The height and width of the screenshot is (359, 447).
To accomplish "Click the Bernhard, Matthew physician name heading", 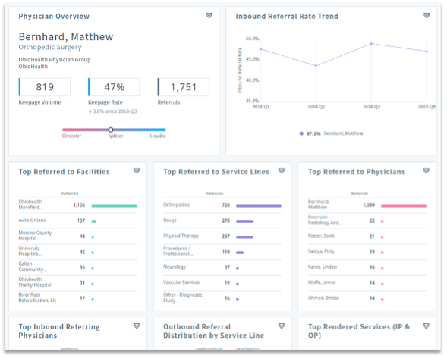I will point(66,36).
